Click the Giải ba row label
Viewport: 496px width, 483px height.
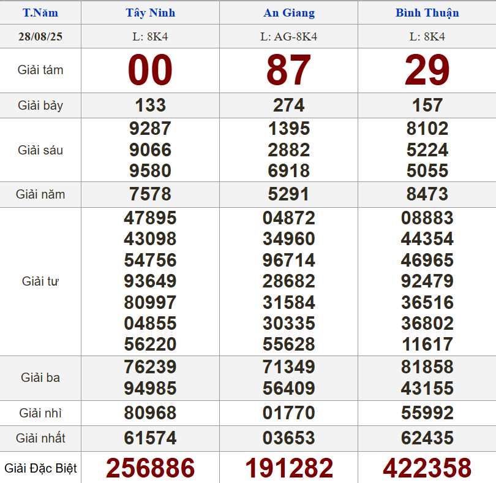[x=40, y=378]
